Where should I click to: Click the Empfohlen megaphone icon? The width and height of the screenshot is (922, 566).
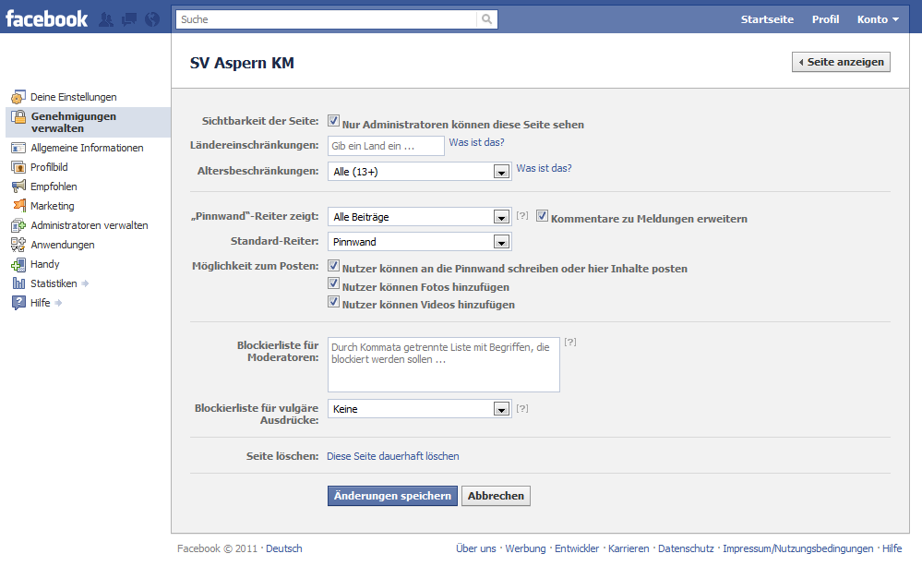18,187
